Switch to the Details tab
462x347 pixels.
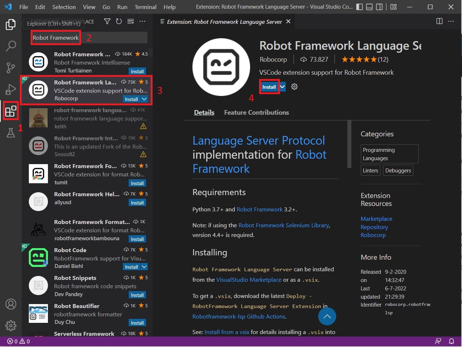point(204,113)
